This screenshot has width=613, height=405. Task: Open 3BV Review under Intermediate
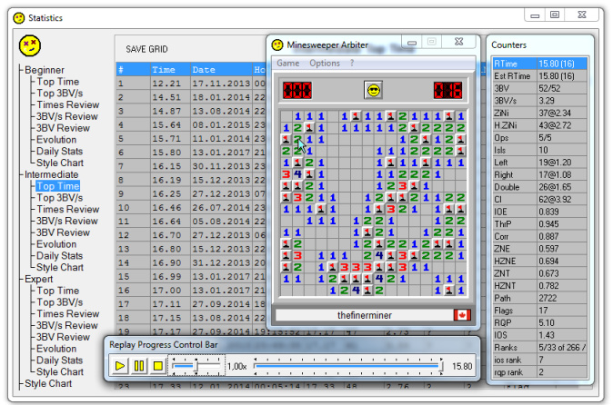click(63, 233)
